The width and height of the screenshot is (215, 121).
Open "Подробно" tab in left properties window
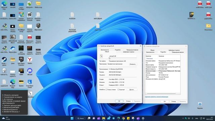pos(118,50)
